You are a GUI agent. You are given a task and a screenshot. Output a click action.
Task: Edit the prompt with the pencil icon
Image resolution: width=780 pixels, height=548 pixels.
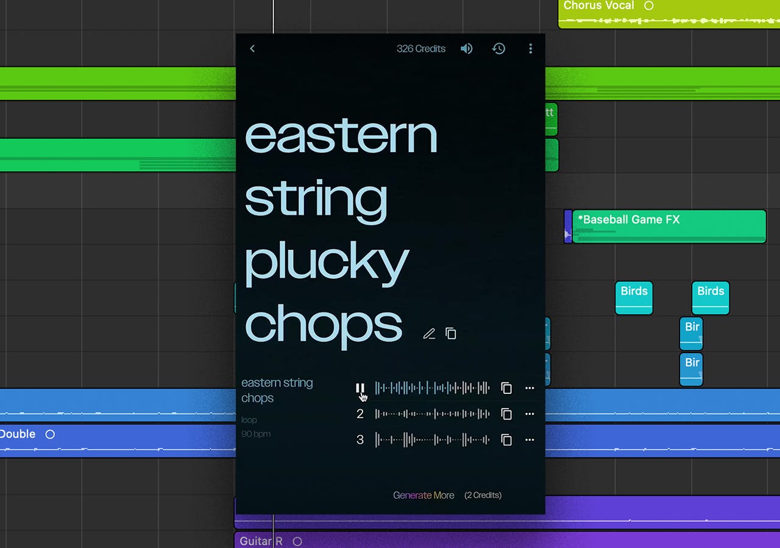429,334
